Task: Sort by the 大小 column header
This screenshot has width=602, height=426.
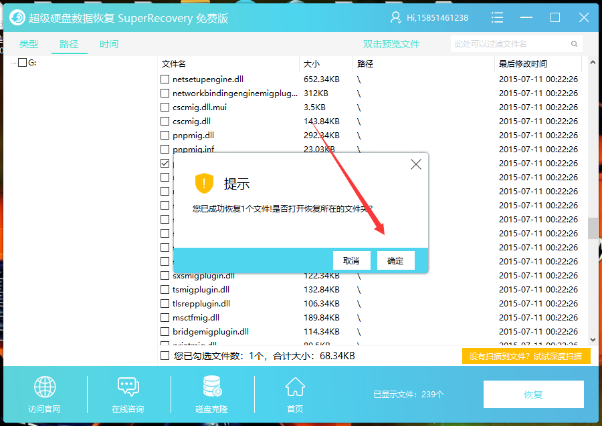Action: point(311,64)
